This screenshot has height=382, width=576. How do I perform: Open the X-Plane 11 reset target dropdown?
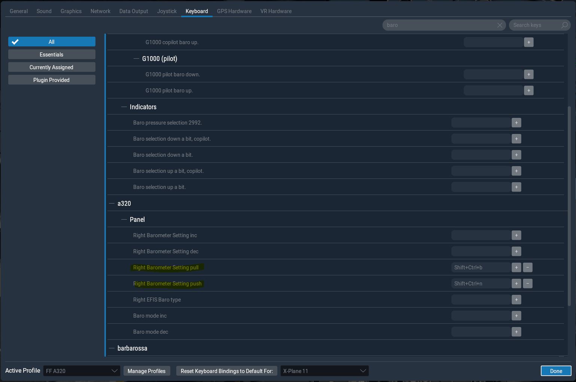click(x=324, y=371)
